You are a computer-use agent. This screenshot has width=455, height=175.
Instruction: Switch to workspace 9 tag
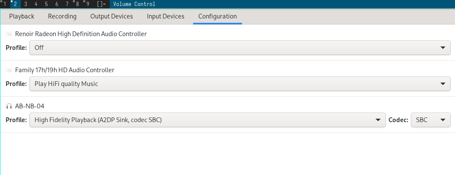(88, 4)
